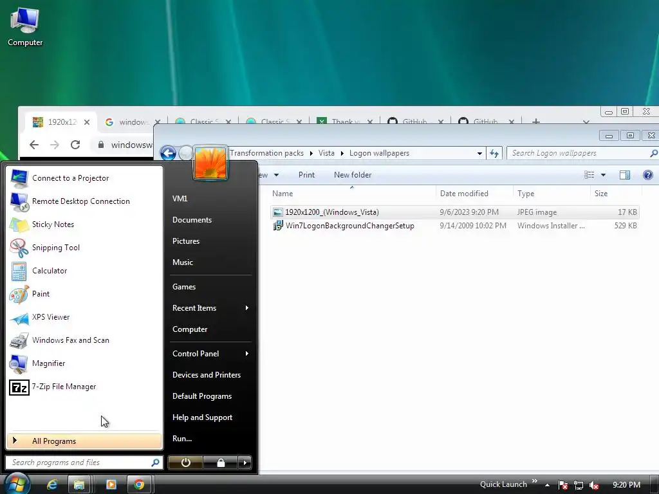The height and width of the screenshot is (494, 659).
Task: Click Print in Explorer toolbar
Action: tap(306, 175)
